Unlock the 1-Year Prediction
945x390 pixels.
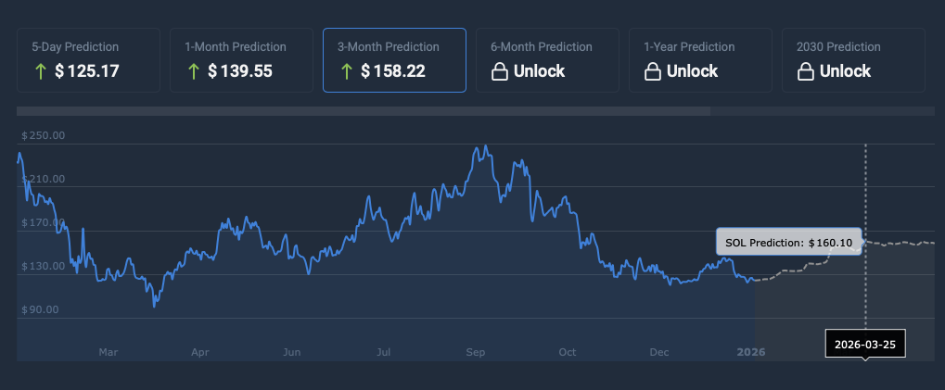point(701,60)
